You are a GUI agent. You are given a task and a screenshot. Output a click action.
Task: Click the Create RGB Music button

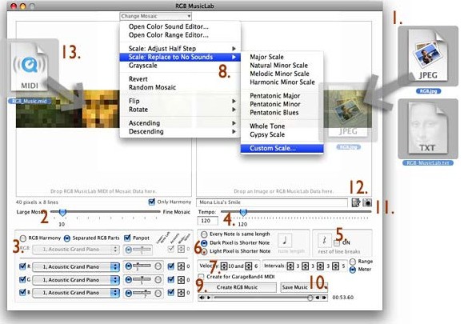(x=237, y=287)
